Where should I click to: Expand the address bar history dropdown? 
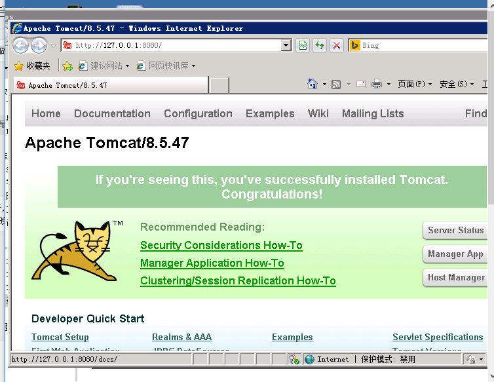click(x=286, y=45)
